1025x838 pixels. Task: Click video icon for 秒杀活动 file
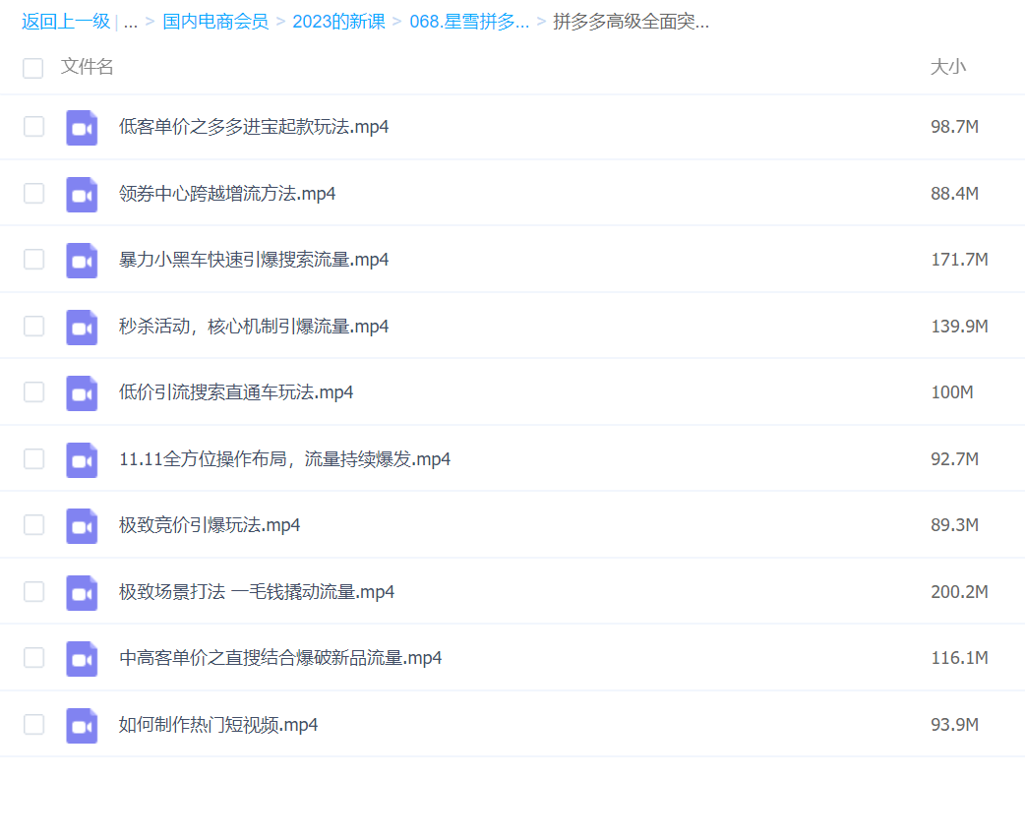[x=82, y=327]
